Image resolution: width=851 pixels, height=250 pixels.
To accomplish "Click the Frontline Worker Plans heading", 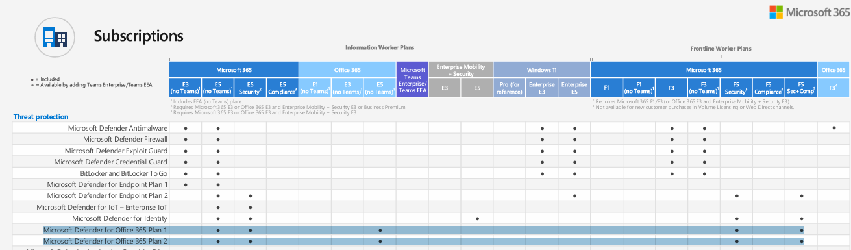I will coord(721,49).
